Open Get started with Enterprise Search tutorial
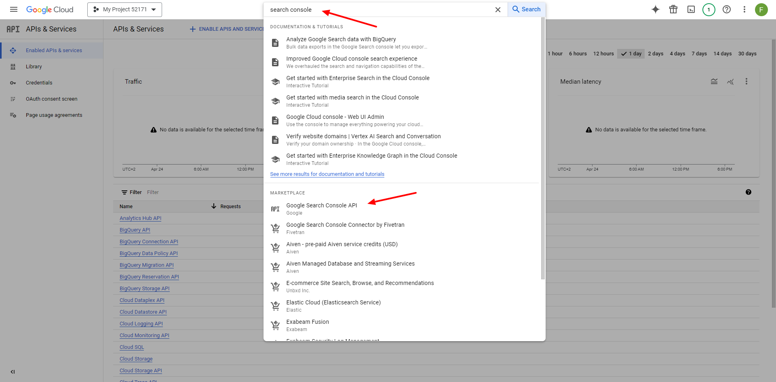 402,81
